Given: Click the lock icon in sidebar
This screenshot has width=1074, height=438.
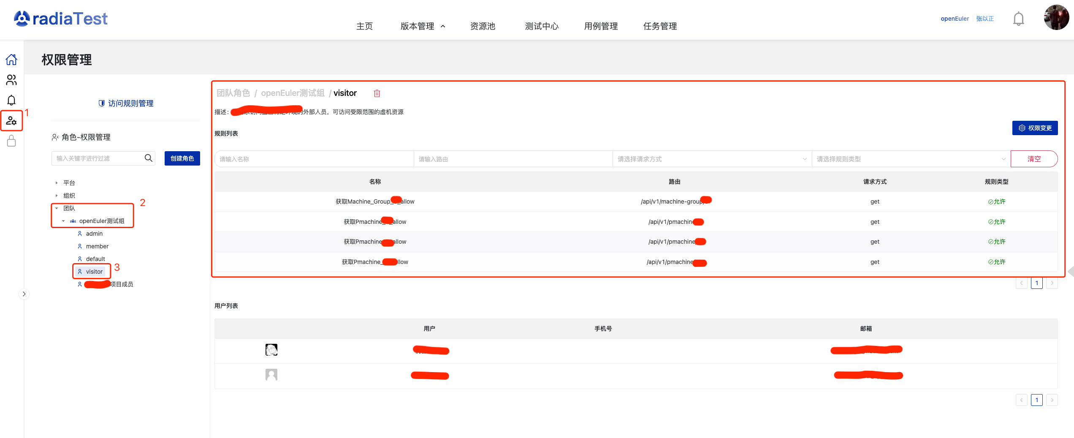Looking at the screenshot, I should coord(11,141).
